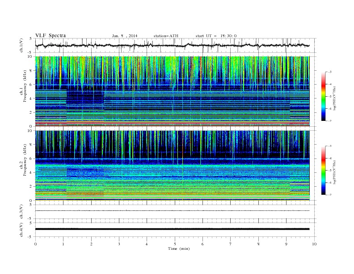Click the "start UT = 18:30:0" header text

pos(216,36)
